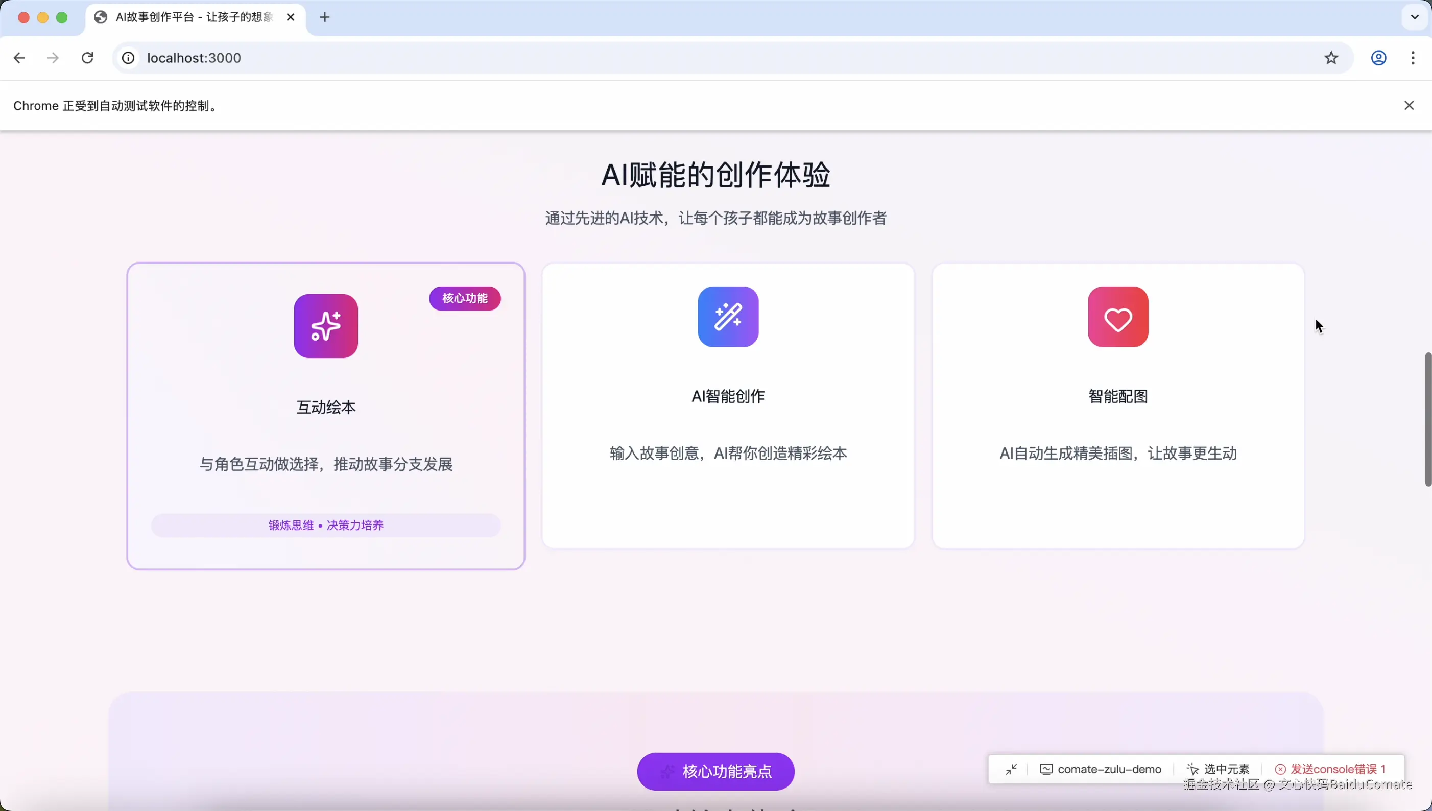Click 选中元素 in comate toolbar
1432x811 pixels.
tap(1218, 769)
